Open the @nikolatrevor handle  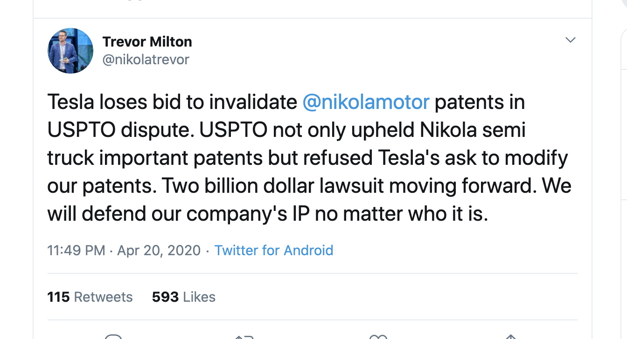click(146, 60)
